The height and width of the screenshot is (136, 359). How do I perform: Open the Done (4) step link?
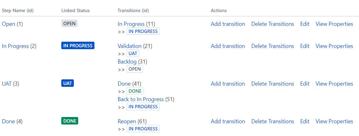pos(8,121)
